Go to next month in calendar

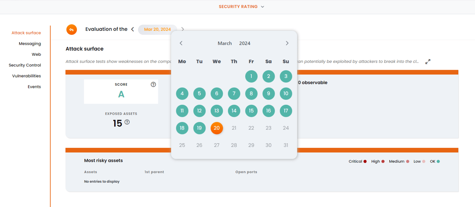click(287, 43)
